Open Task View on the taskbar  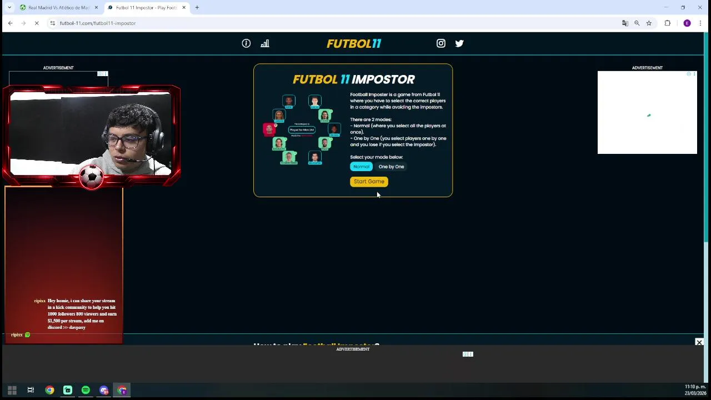31,390
